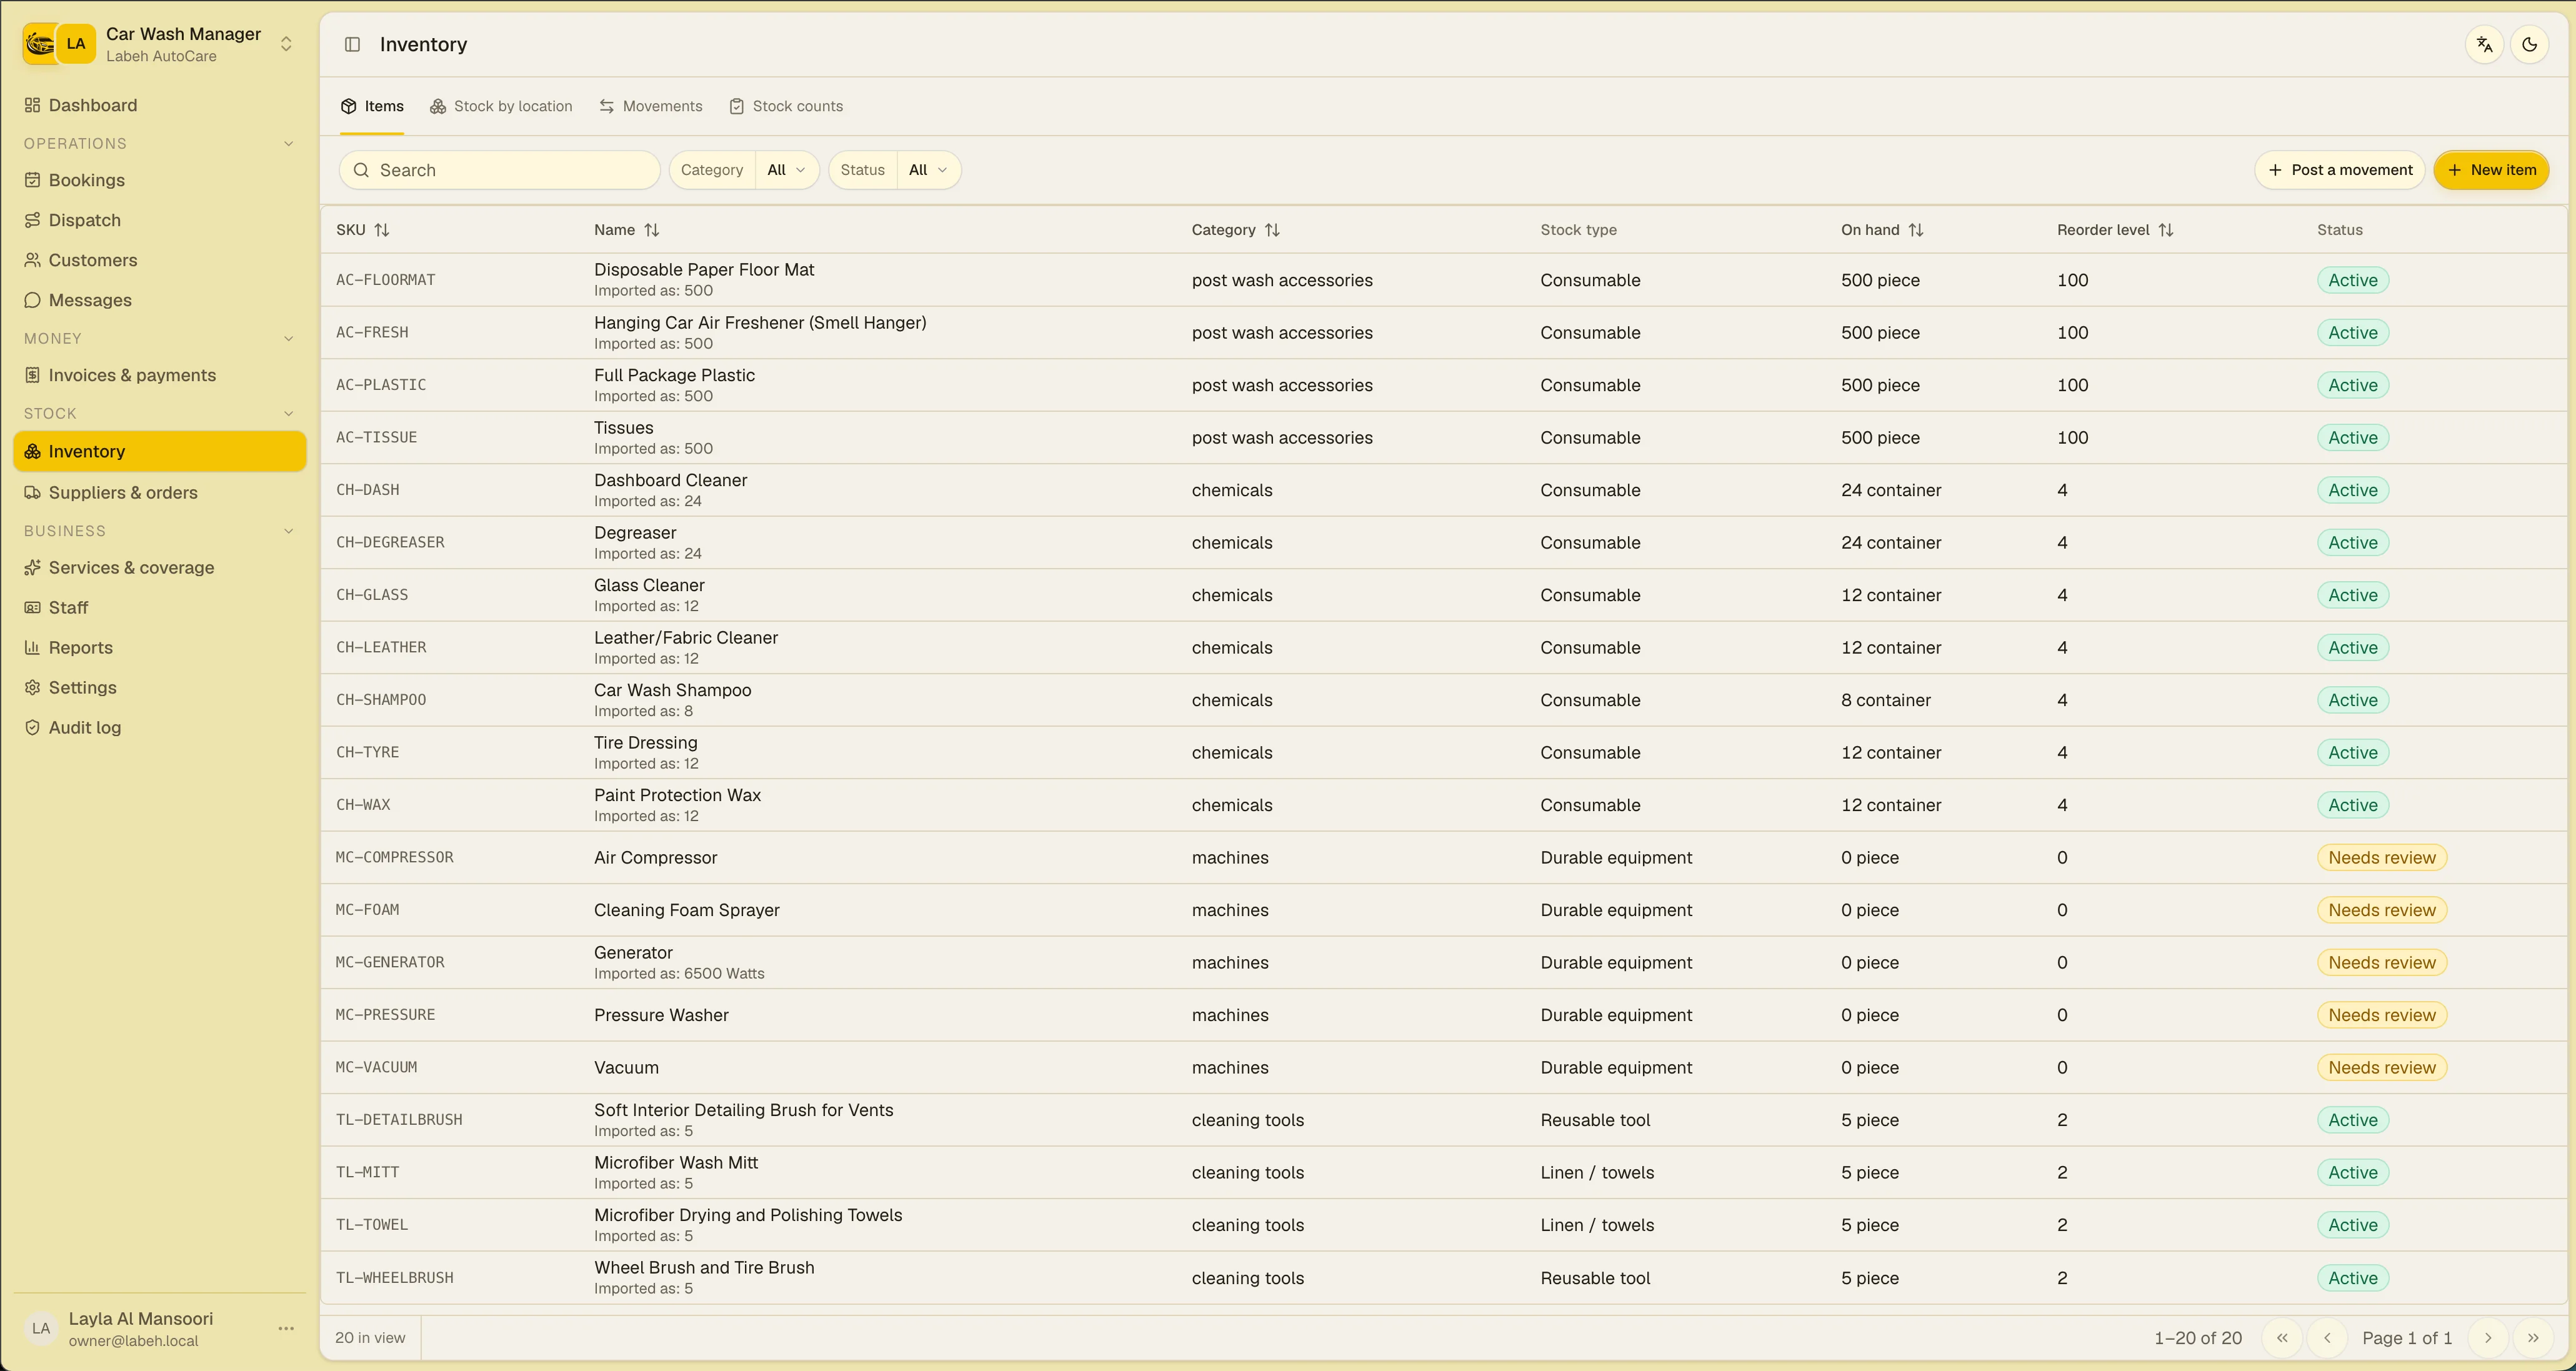
Task: Go to Bookings in sidebar
Action: 160,180
